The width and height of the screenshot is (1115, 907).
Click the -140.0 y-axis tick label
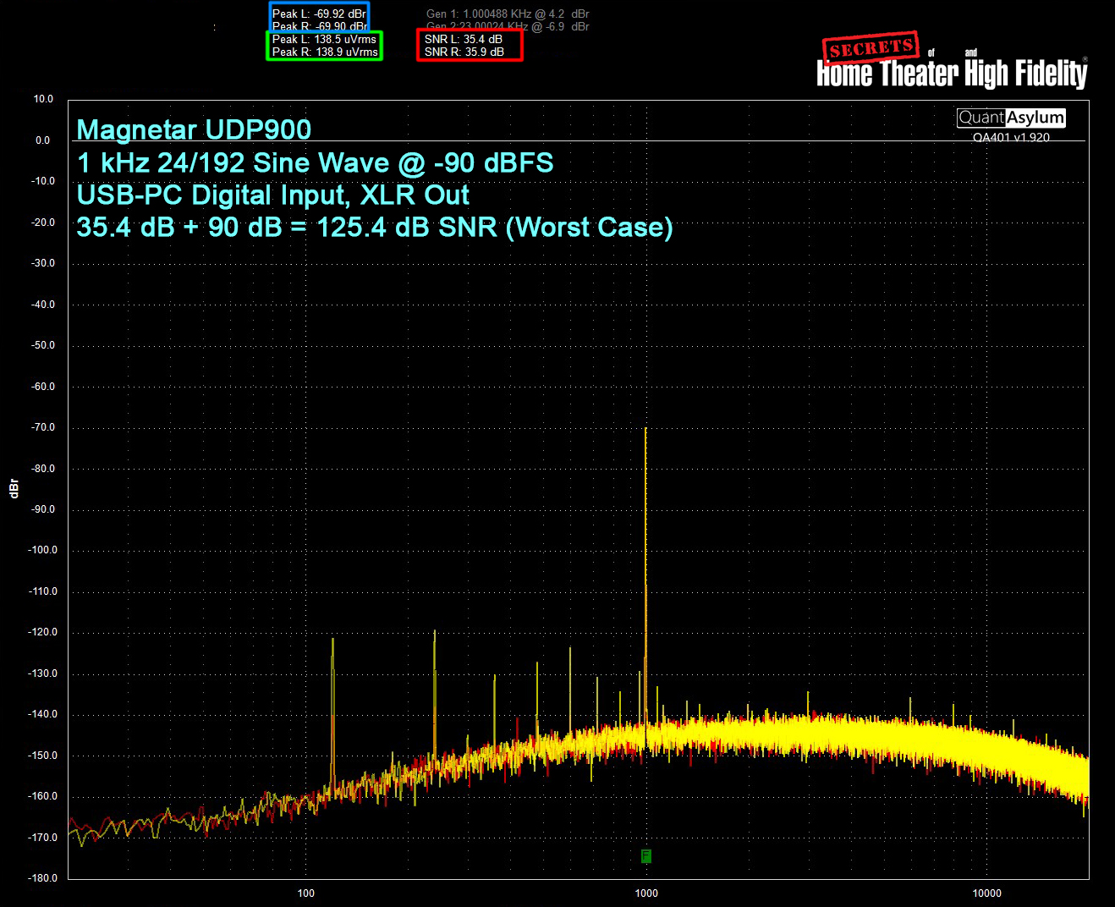[x=42, y=714]
